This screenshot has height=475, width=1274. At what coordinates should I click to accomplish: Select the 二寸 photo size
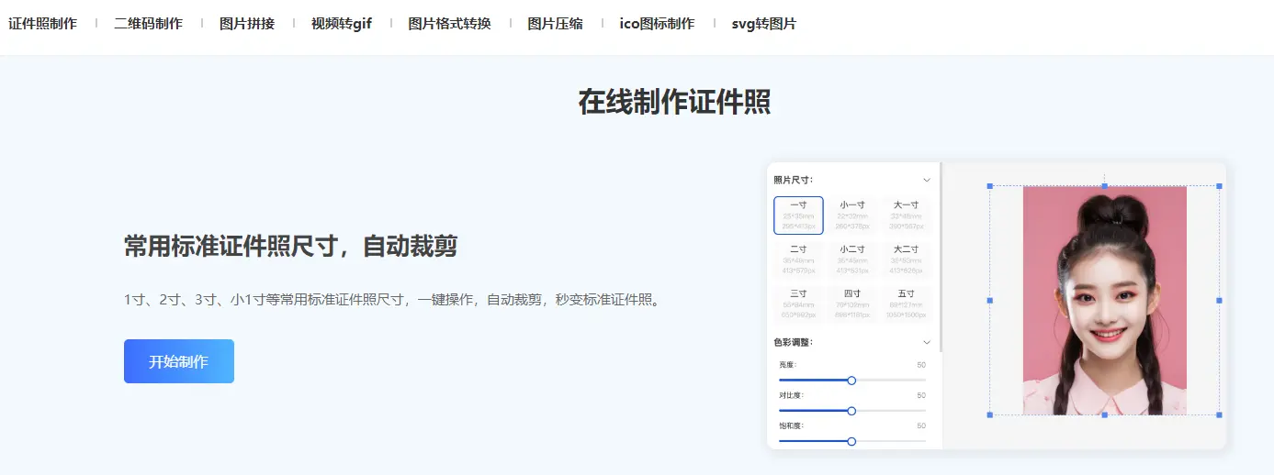pos(798,260)
